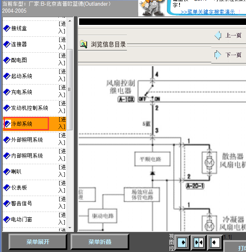Screen dimensions: 246x252
Task: Click the menu list scrollbar up arrow
Action: point(70,21)
